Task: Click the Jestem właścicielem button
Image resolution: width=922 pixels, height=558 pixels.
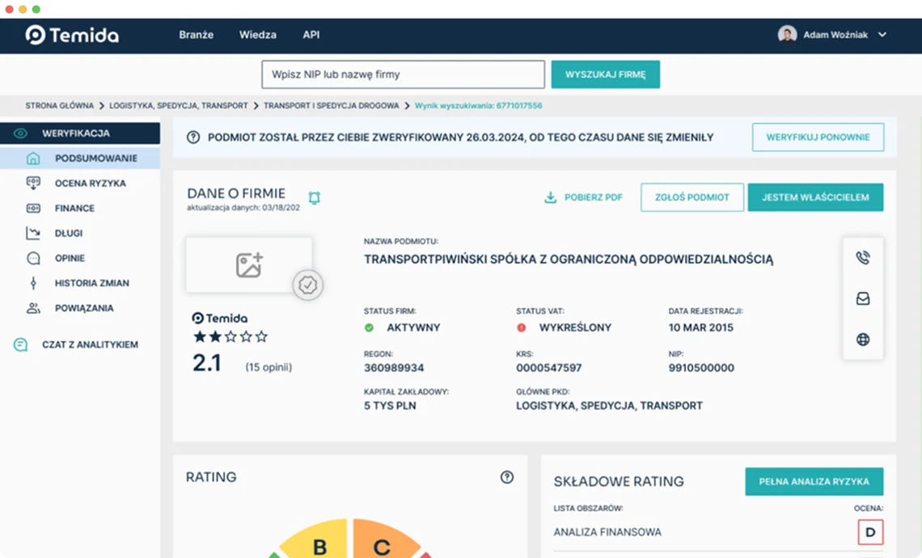Action: [815, 197]
